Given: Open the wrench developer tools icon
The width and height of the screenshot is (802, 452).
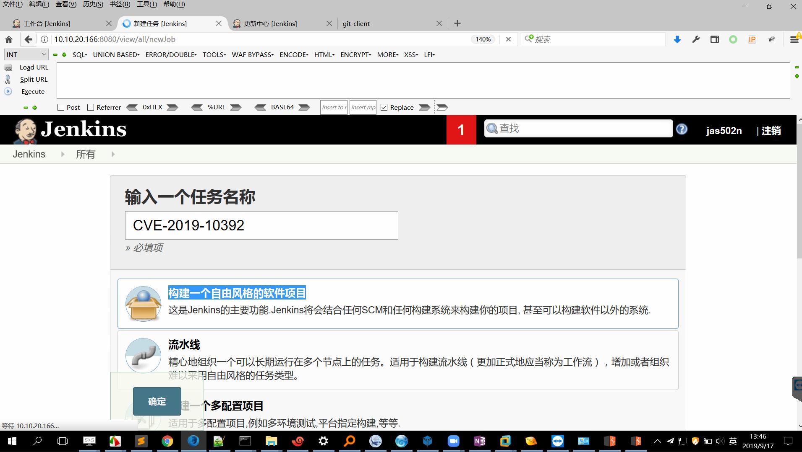Looking at the screenshot, I should [x=696, y=39].
